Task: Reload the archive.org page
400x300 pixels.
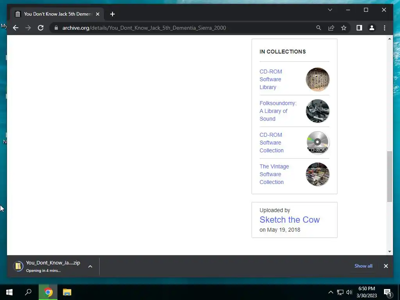Action: [41, 28]
